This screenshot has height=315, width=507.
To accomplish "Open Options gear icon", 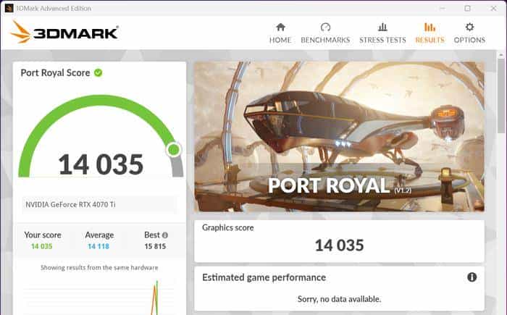I will (x=469, y=27).
